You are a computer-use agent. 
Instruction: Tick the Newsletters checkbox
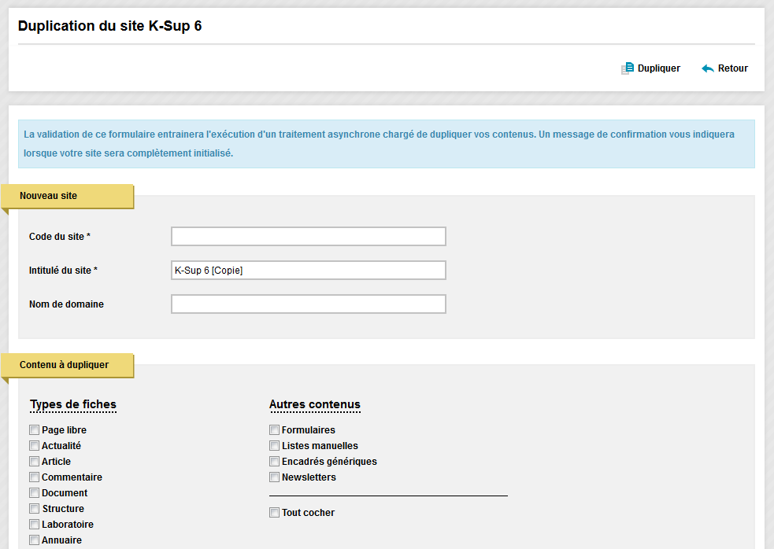[275, 477]
